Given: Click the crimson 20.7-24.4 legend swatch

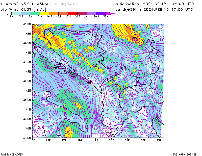Looking at the screenshot, I should 82,13.
